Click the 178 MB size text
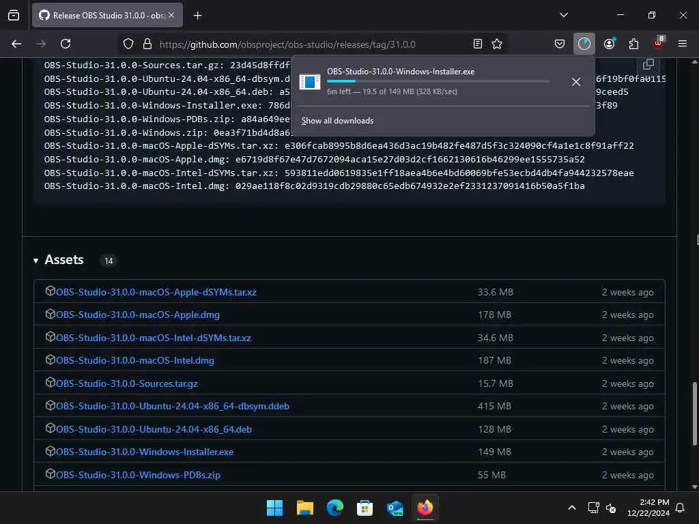 [x=495, y=315]
